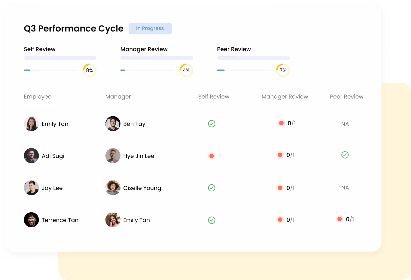
Task: Open Adi Sugi's avatar photo
Action: click(31, 156)
